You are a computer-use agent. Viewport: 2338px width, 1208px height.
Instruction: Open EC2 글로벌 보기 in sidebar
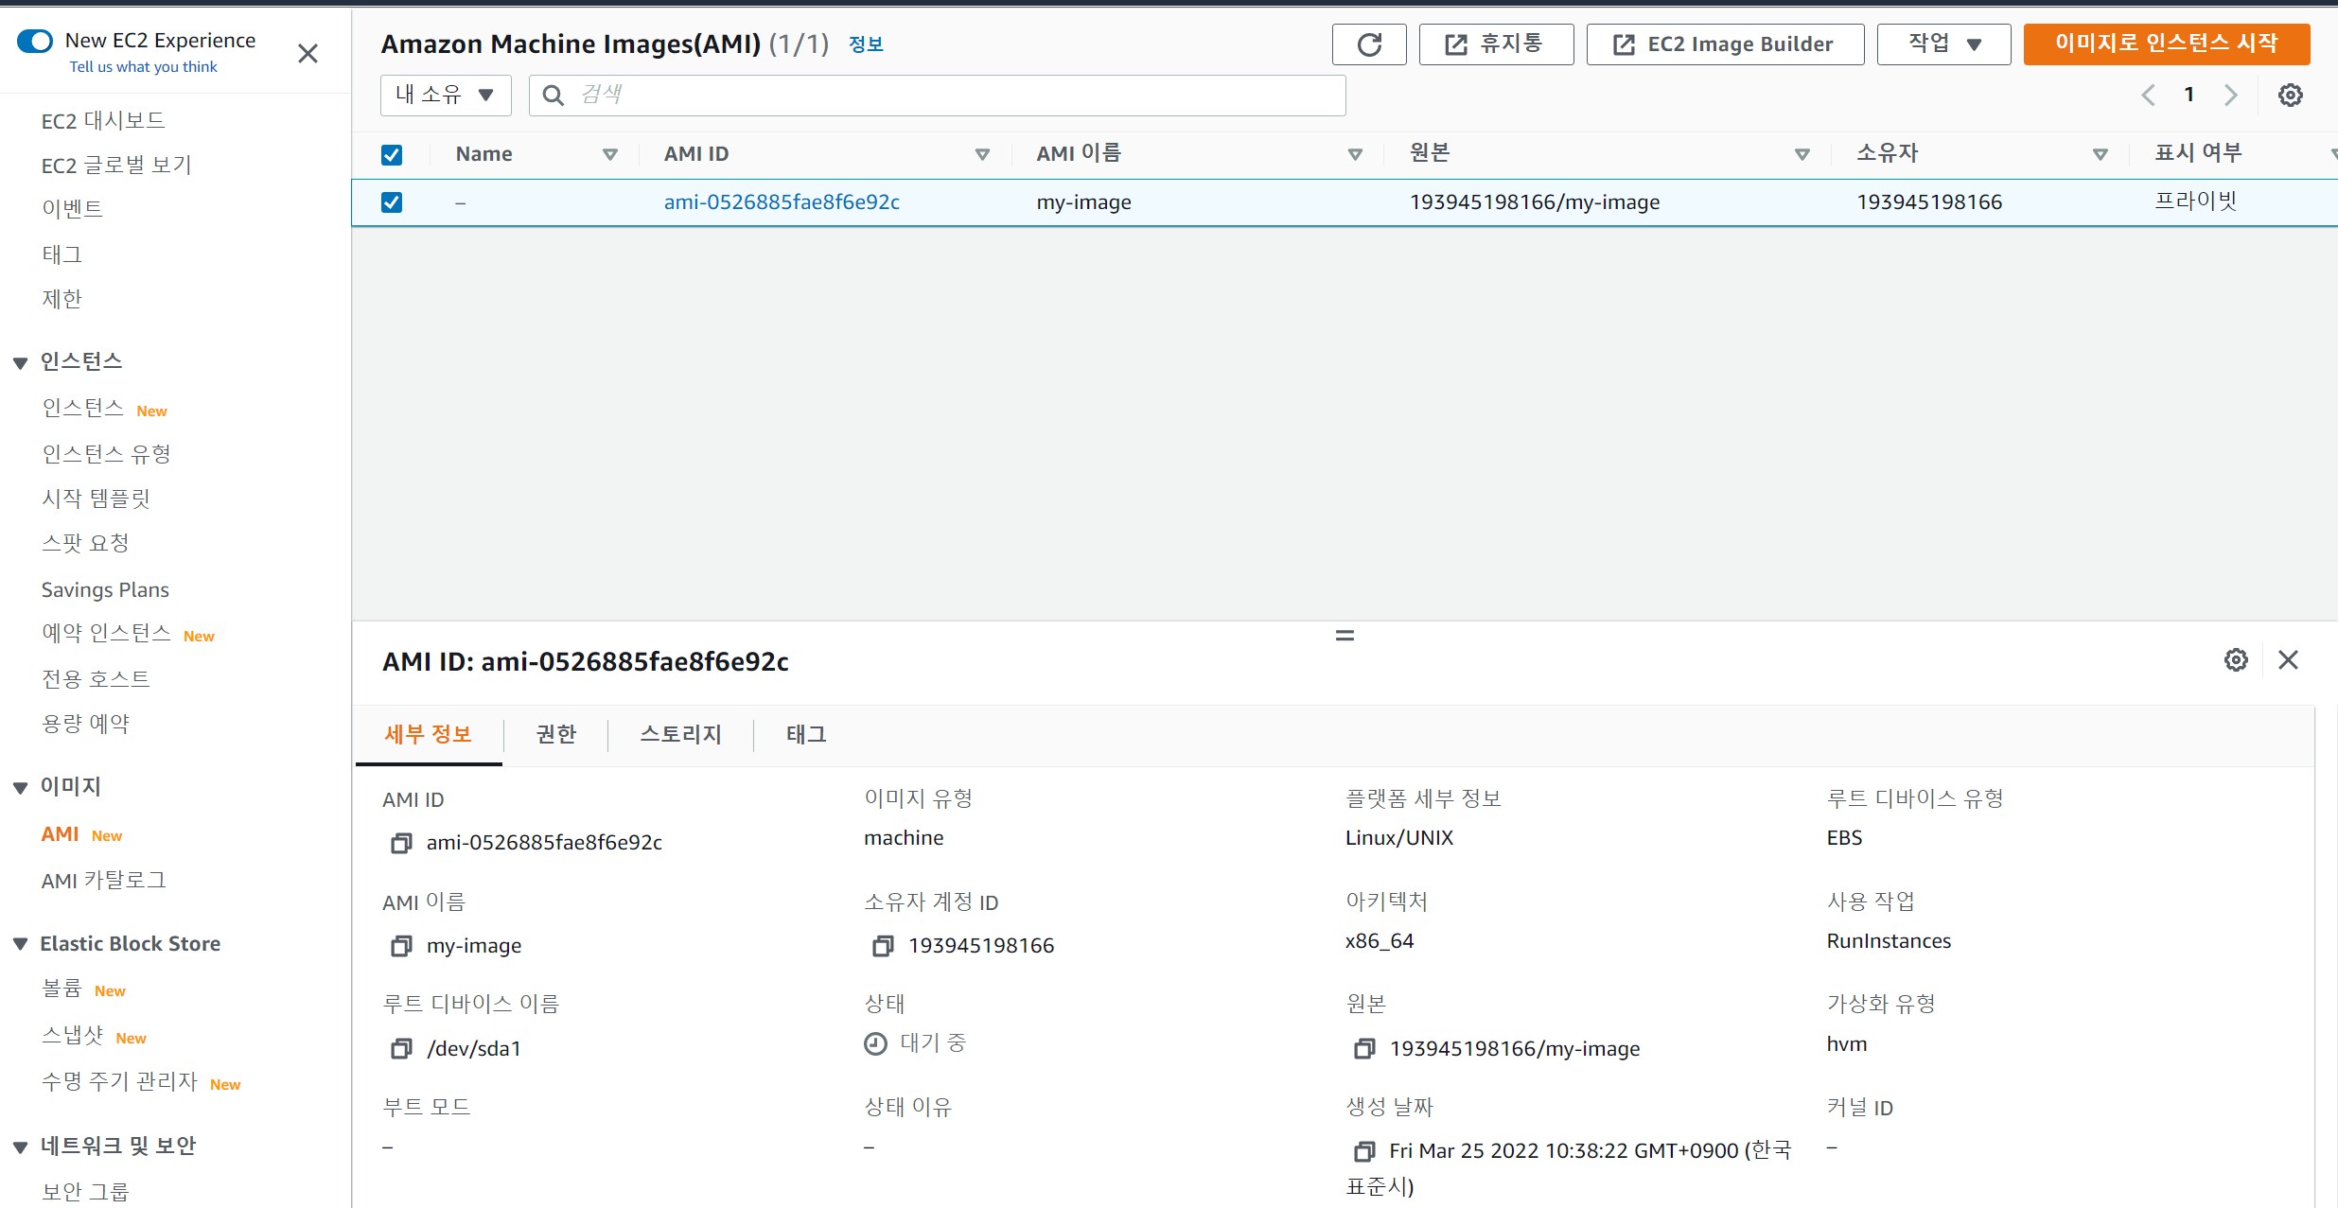116,166
